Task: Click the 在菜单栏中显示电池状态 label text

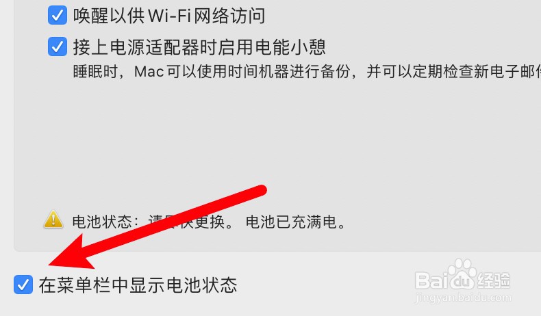Action: pos(138,285)
